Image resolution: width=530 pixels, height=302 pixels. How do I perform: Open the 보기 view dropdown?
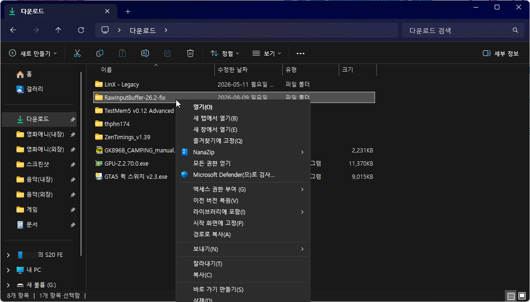click(x=267, y=53)
